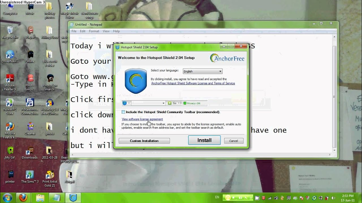Open Bluetooth Folder icon
This screenshot has height=203, width=362.
click(50, 58)
